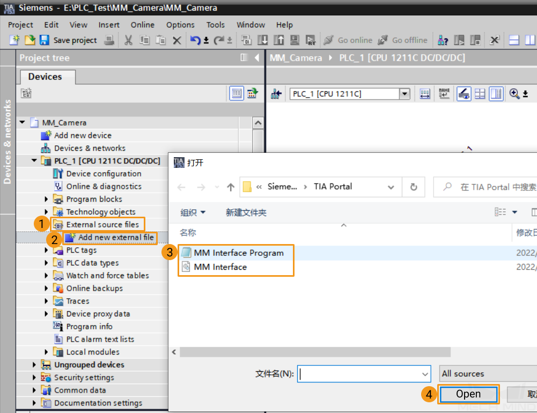Click the Go offline button
537x413 pixels.
click(402, 40)
